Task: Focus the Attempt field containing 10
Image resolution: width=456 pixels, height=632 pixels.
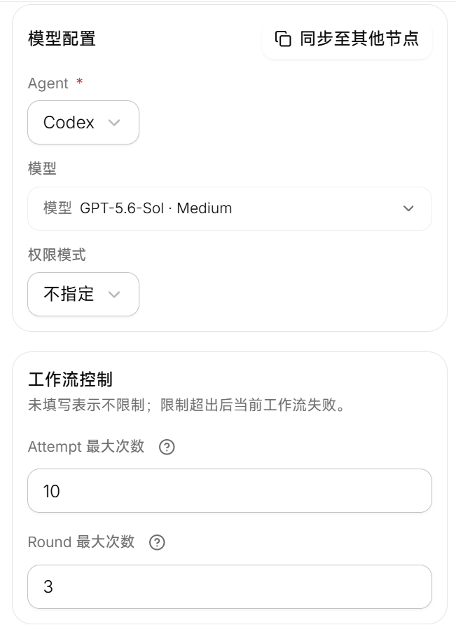Action: point(230,490)
